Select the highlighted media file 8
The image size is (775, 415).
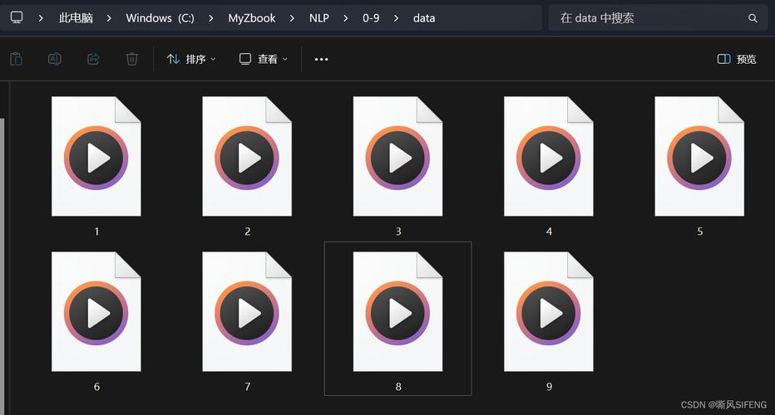[397, 319]
